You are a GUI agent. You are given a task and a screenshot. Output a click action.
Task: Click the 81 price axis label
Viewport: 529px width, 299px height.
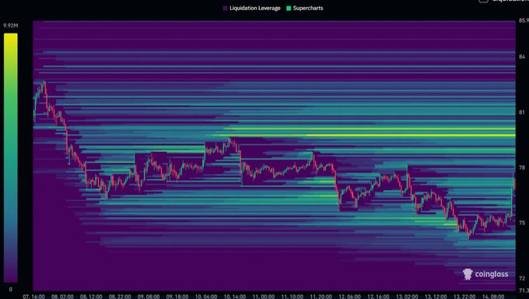522,112
